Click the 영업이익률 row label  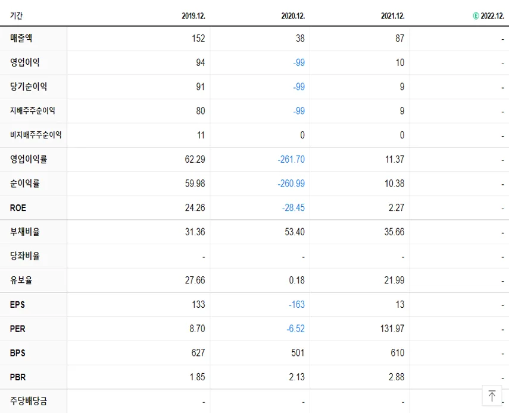tap(29, 159)
